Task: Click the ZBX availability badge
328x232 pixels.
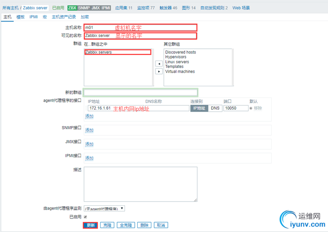Action: (72, 8)
